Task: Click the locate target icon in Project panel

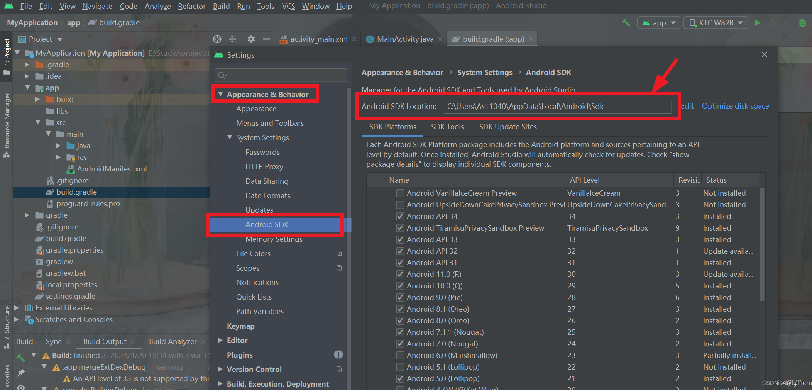Action: tap(217, 39)
